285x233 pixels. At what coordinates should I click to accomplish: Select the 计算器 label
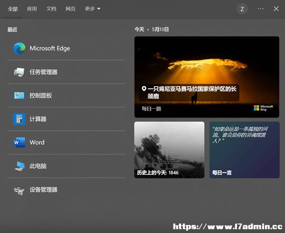(x=38, y=119)
